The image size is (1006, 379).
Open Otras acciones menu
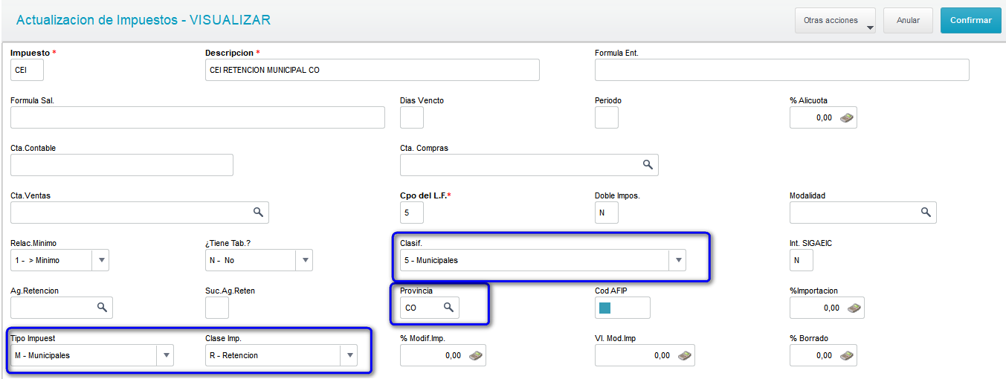(x=835, y=21)
